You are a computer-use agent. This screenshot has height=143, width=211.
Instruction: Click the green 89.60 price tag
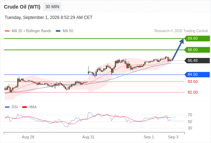coord(197,39)
